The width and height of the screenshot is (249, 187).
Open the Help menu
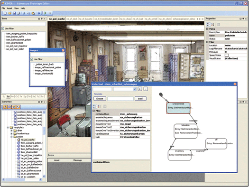click(x=23, y=8)
